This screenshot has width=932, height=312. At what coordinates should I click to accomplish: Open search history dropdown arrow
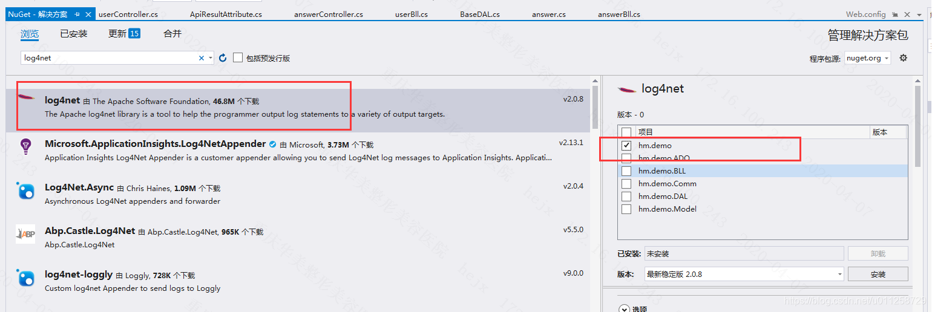click(x=211, y=58)
